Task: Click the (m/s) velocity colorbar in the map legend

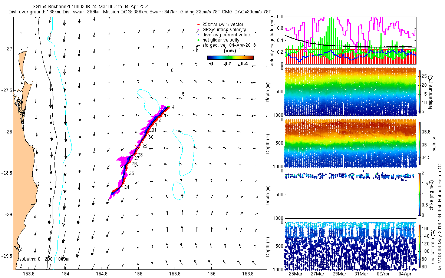Action: click(230, 57)
